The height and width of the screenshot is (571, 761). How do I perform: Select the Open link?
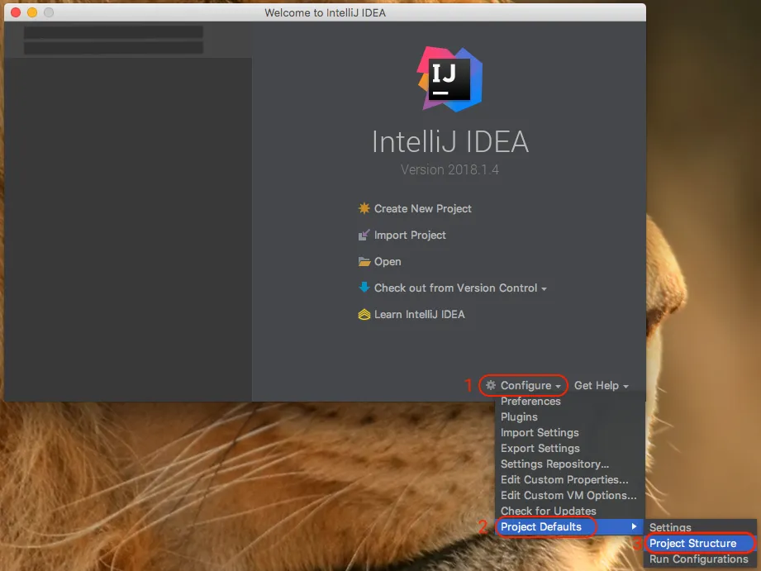tap(388, 262)
